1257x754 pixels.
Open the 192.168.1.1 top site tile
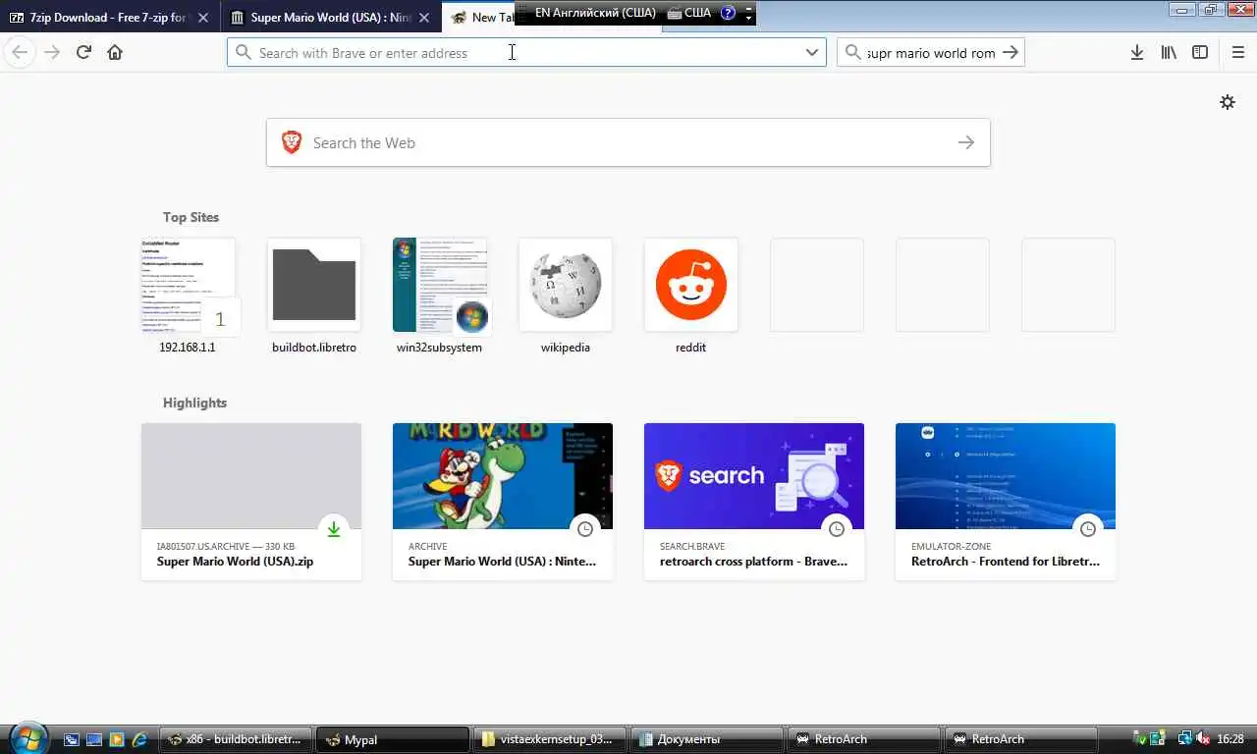[x=188, y=296]
